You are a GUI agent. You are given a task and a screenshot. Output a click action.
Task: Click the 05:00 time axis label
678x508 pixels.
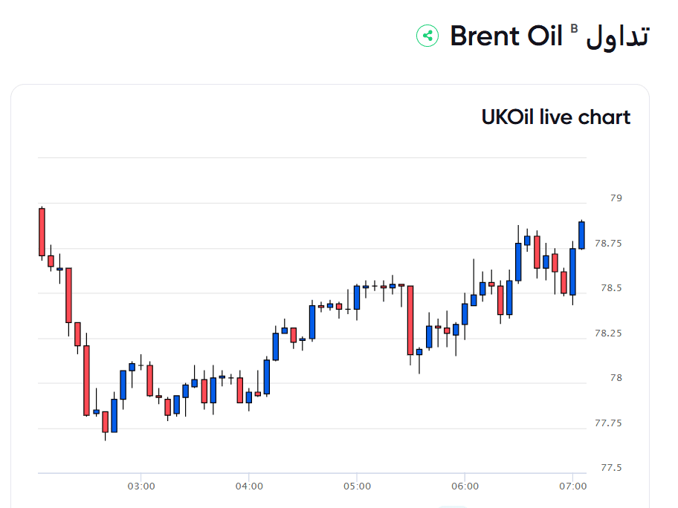357,486
